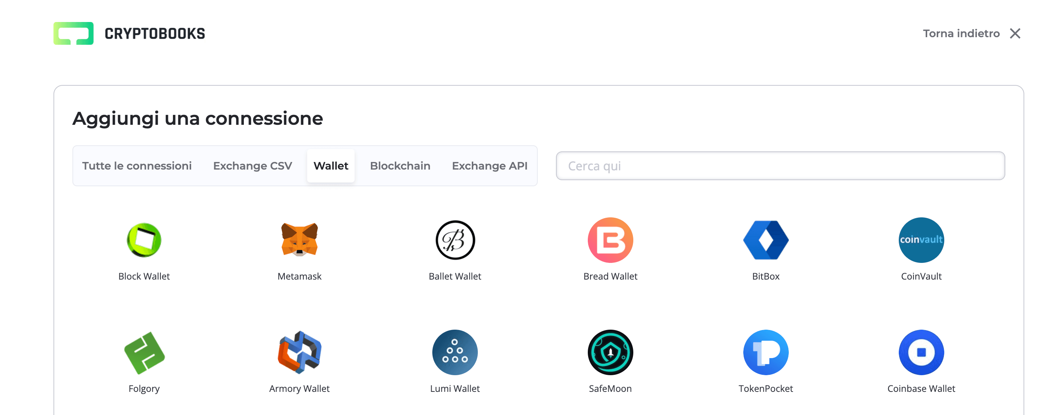Pick the Armory Wallet icon
1055x415 pixels.
click(299, 352)
